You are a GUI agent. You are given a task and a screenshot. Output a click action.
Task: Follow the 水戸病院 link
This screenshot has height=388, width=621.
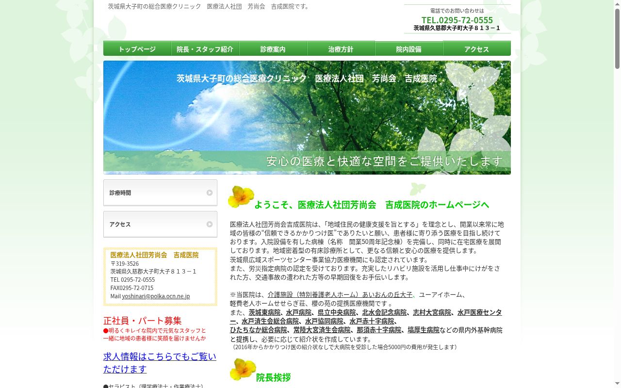[x=298, y=312]
